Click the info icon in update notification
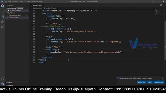 tap(118, 78)
